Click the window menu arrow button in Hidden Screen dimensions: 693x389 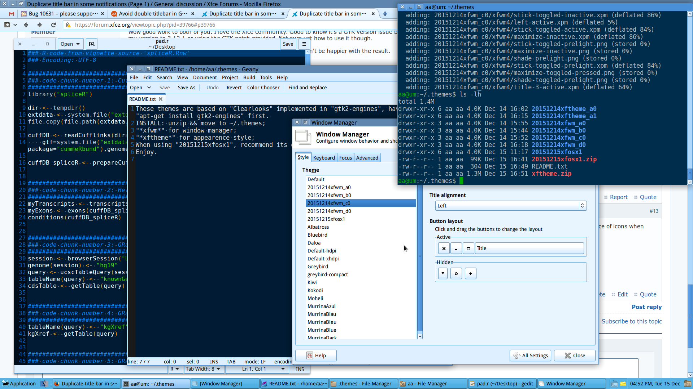click(x=443, y=273)
